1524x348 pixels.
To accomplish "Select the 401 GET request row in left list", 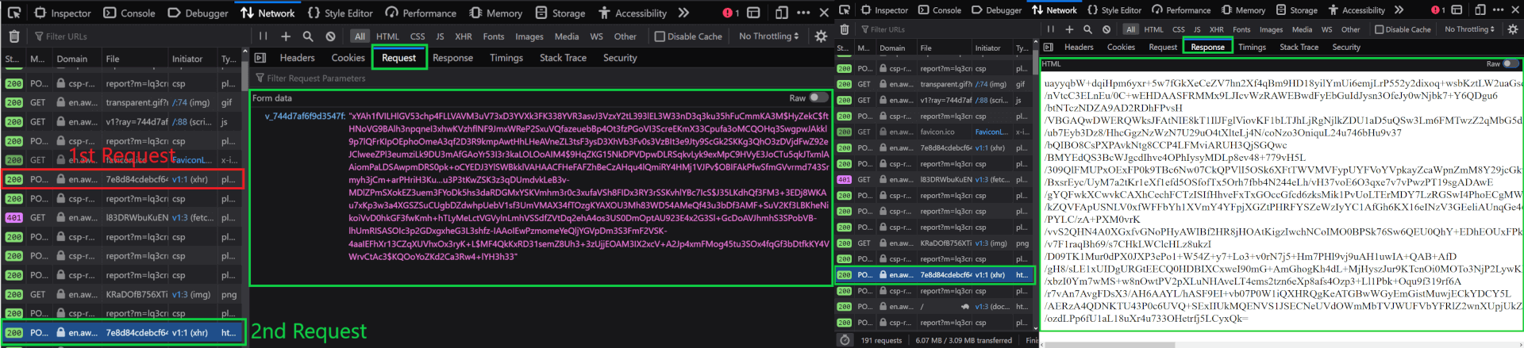I will pyautogui.click(x=124, y=217).
